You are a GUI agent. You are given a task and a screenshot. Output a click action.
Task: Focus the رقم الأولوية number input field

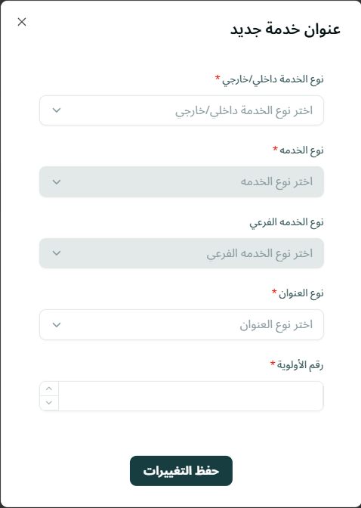pos(191,396)
